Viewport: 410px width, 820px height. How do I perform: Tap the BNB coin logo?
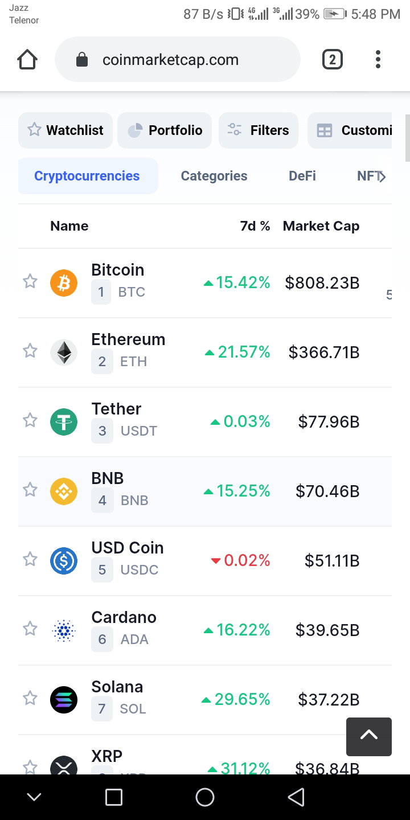[64, 491]
